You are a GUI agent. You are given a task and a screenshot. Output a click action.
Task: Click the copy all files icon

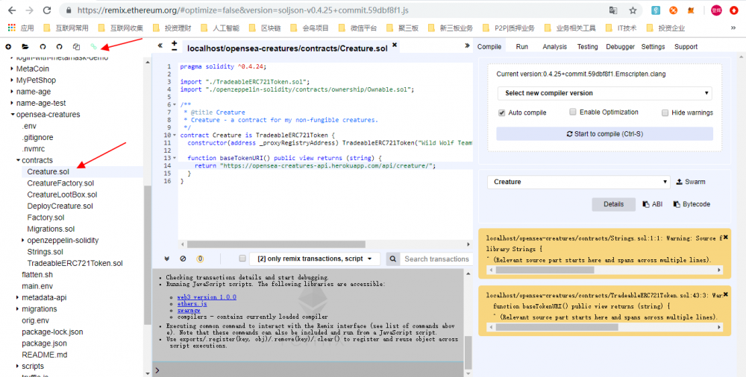[x=76, y=46]
